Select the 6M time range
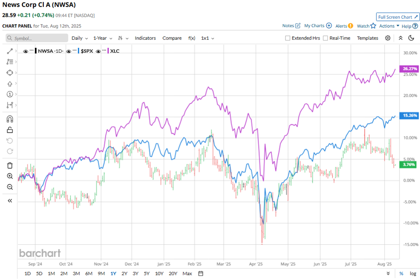Viewport: 420px width, 280px height. [x=88, y=273]
